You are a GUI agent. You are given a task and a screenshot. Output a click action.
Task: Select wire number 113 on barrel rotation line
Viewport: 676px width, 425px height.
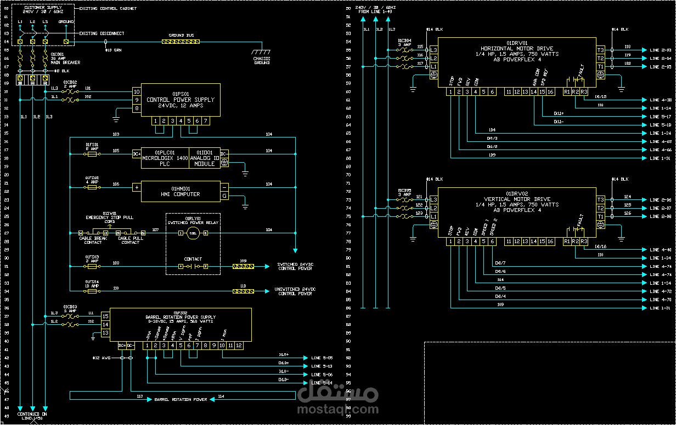click(x=140, y=395)
